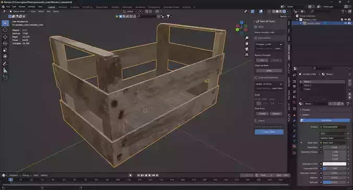Screen dimensions: 353x190
Task: Jump to timeline end
Action: tap(157, 175)
